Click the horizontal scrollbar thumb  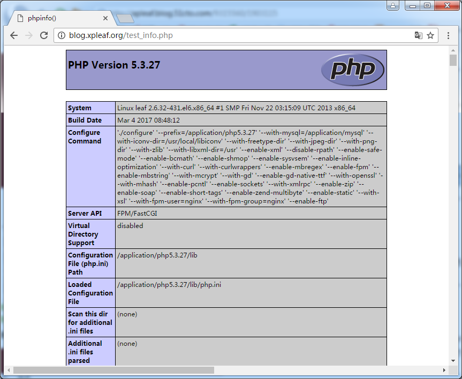click(113, 370)
